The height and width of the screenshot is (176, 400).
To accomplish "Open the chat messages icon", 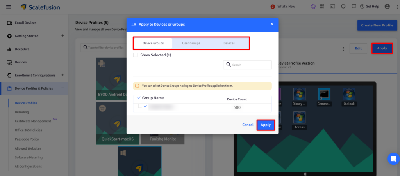I will (x=354, y=7).
